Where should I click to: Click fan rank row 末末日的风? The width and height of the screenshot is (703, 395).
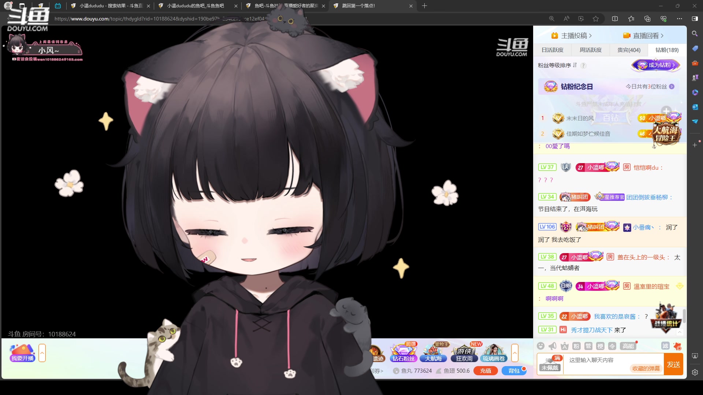pos(610,118)
